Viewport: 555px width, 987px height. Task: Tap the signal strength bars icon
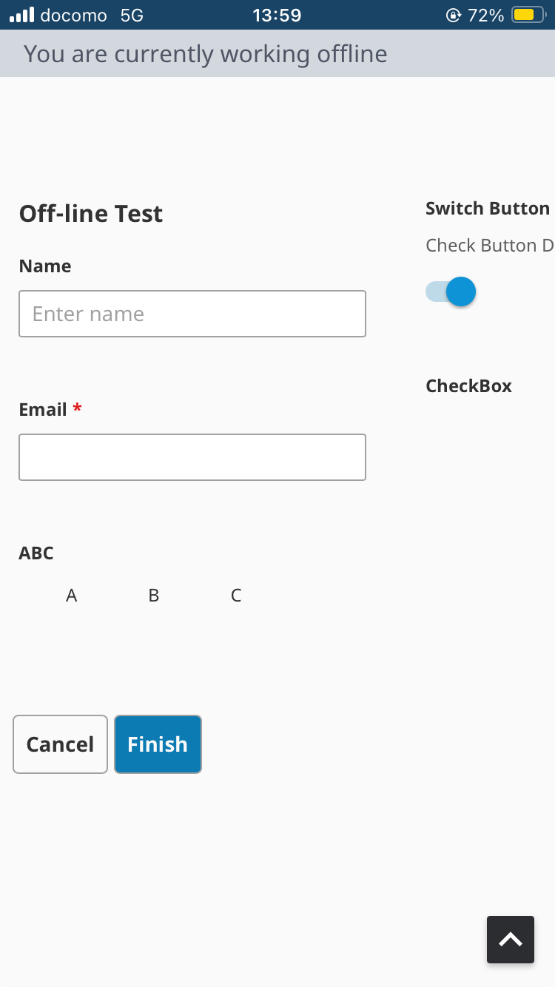[21, 15]
